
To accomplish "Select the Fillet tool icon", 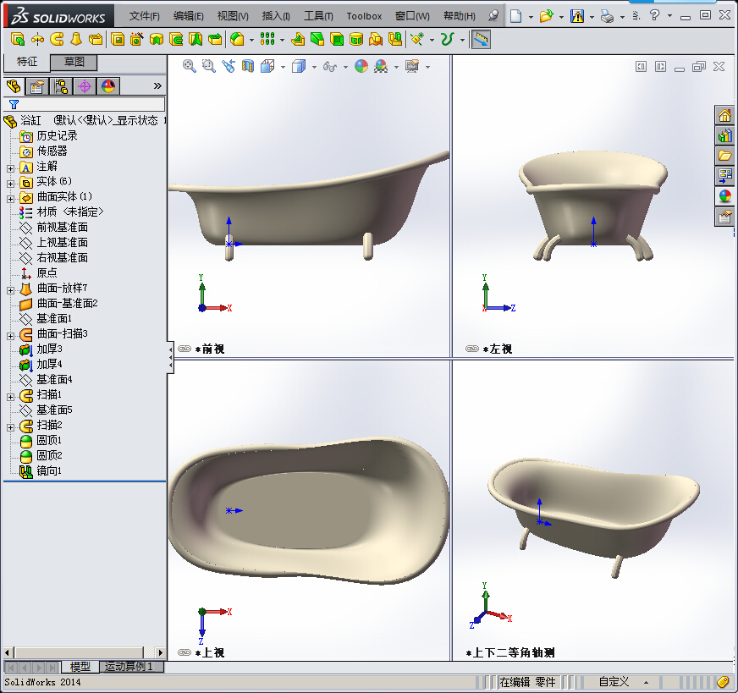I will 237,40.
